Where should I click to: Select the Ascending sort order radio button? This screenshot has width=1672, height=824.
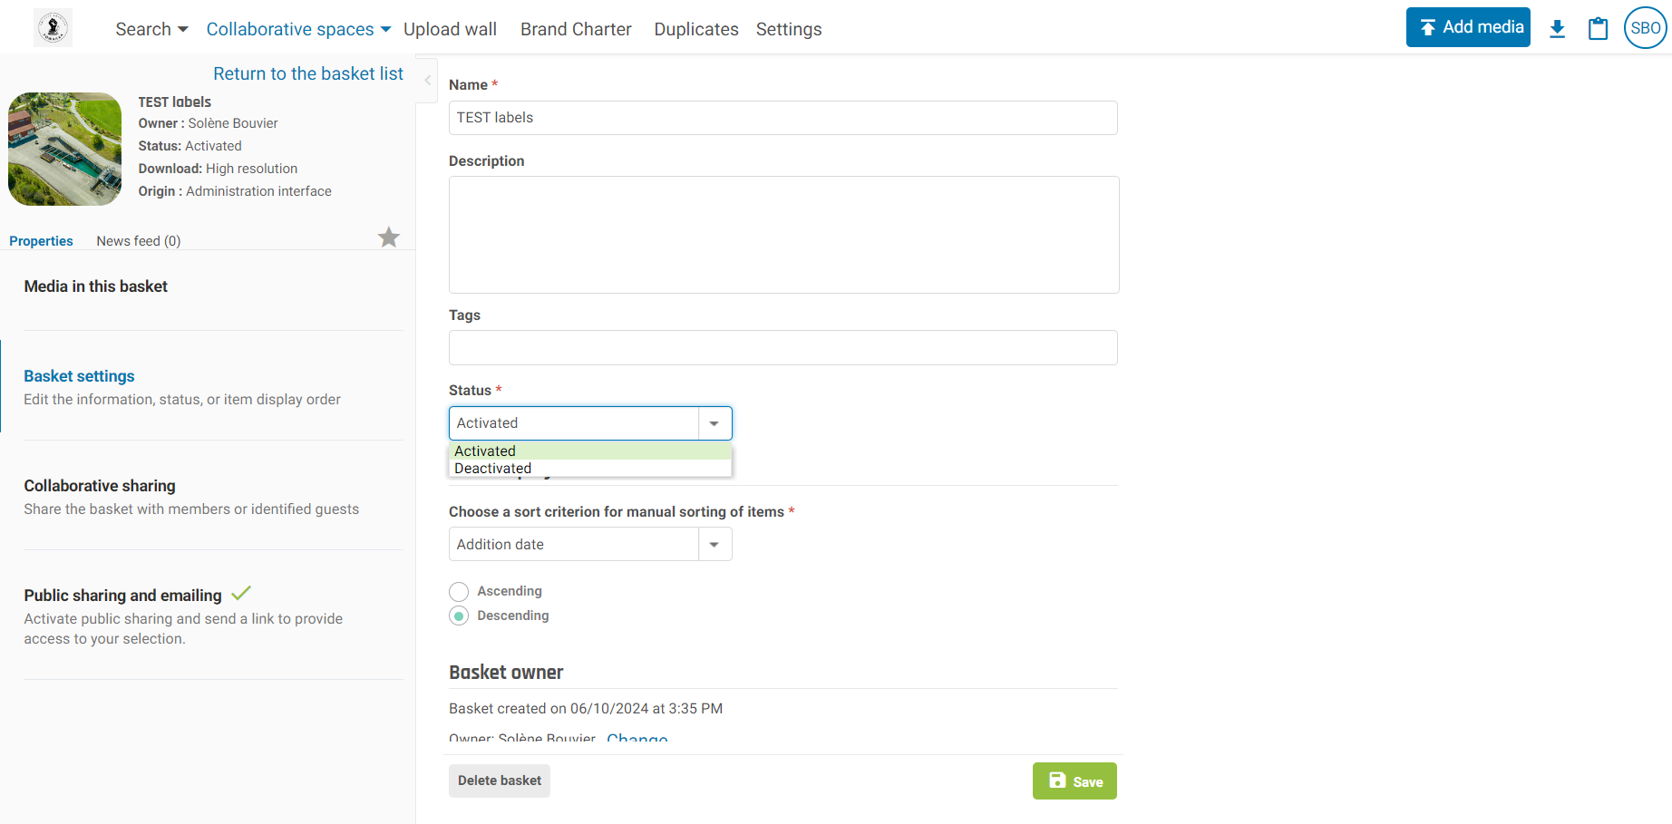pos(460,592)
